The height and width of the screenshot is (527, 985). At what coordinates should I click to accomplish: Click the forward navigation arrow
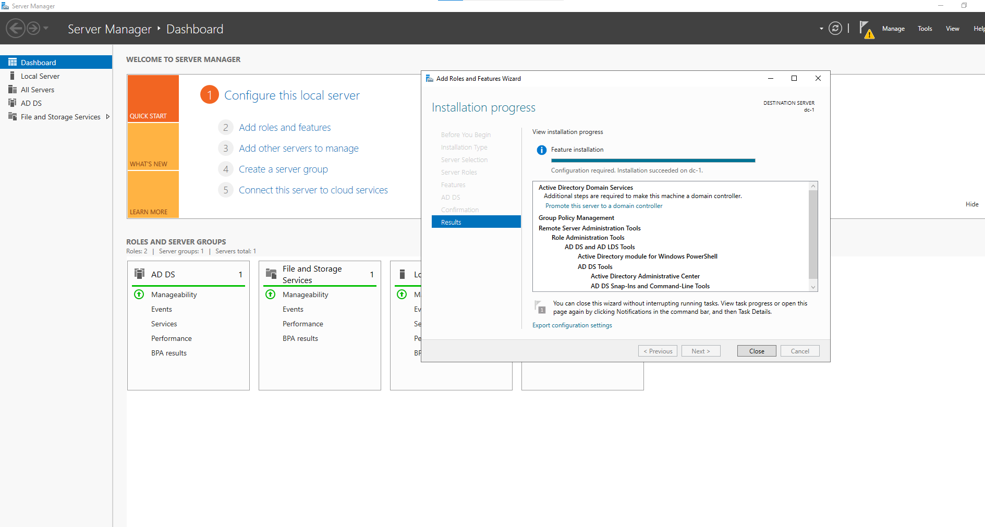[33, 28]
